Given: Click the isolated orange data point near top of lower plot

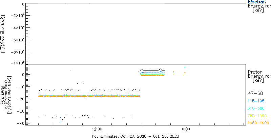Looking at the screenshot, I should 71,70.
